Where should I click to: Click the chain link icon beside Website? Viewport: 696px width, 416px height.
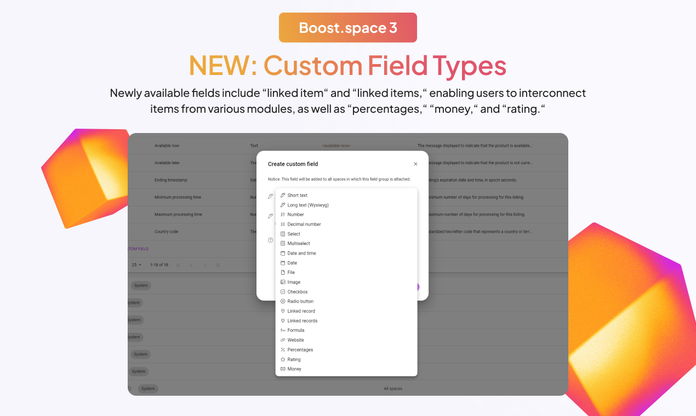[x=283, y=340]
